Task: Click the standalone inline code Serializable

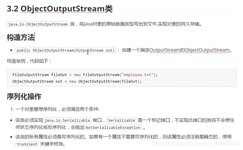Action: click(121, 120)
